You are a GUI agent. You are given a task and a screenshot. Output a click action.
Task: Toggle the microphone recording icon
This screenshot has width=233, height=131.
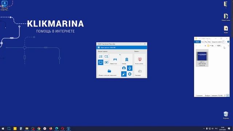[x=130, y=68]
